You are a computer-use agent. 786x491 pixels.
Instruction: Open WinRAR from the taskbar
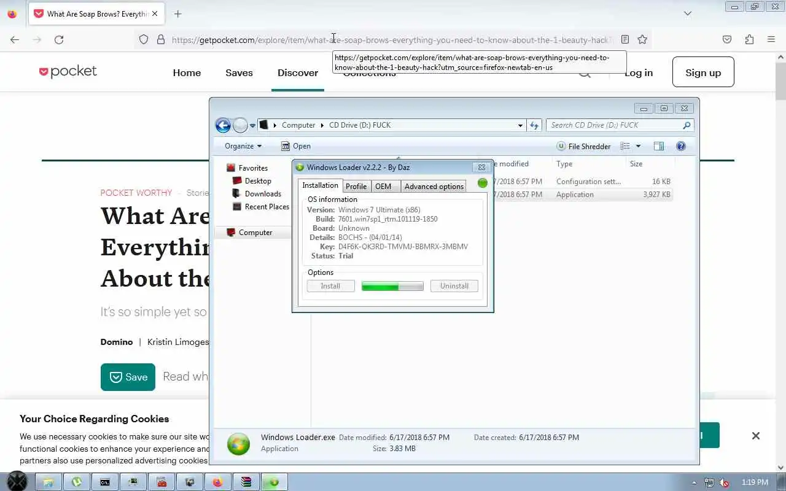pos(246,482)
